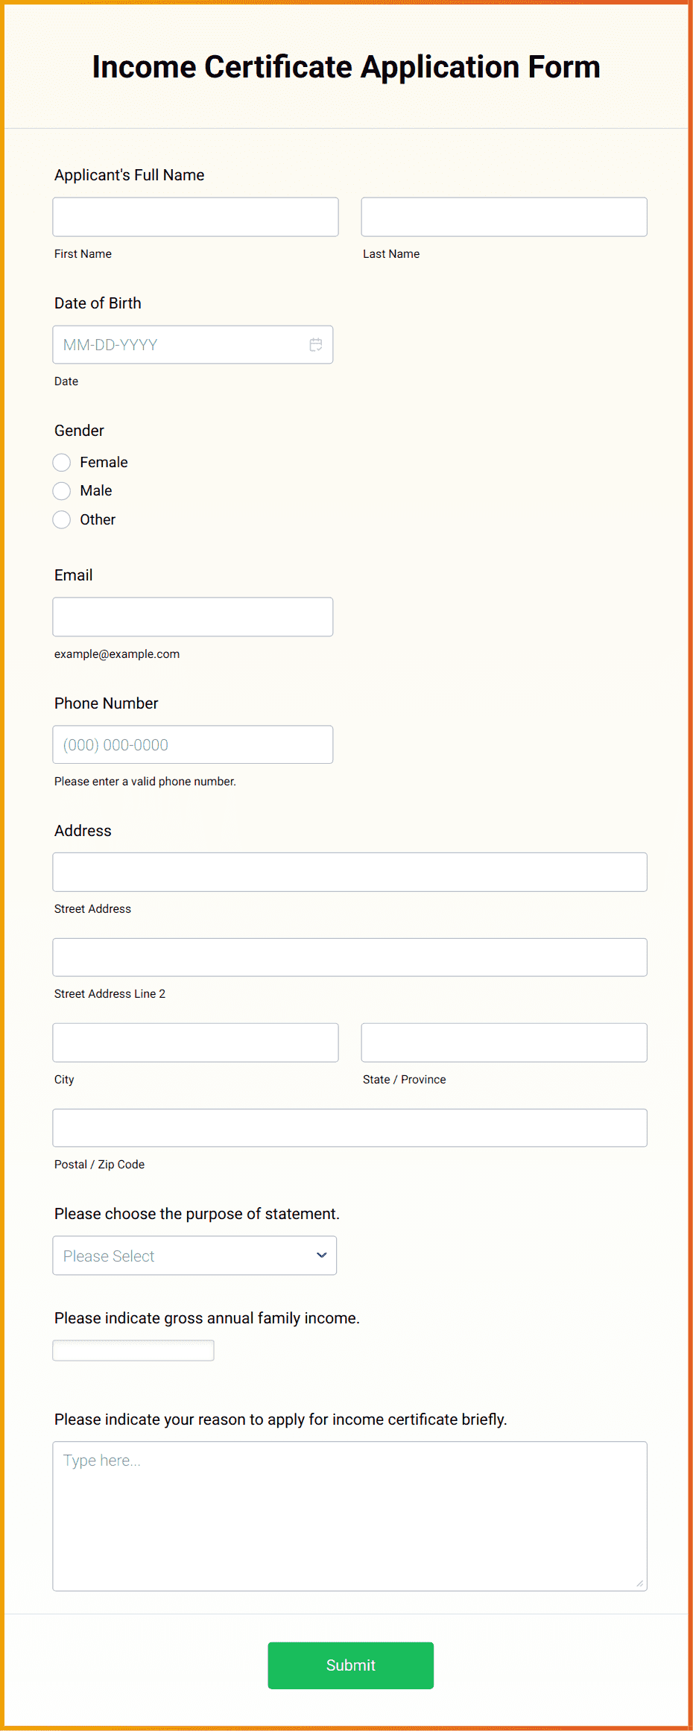
Task: Click the Phone Number input
Action: click(x=192, y=744)
